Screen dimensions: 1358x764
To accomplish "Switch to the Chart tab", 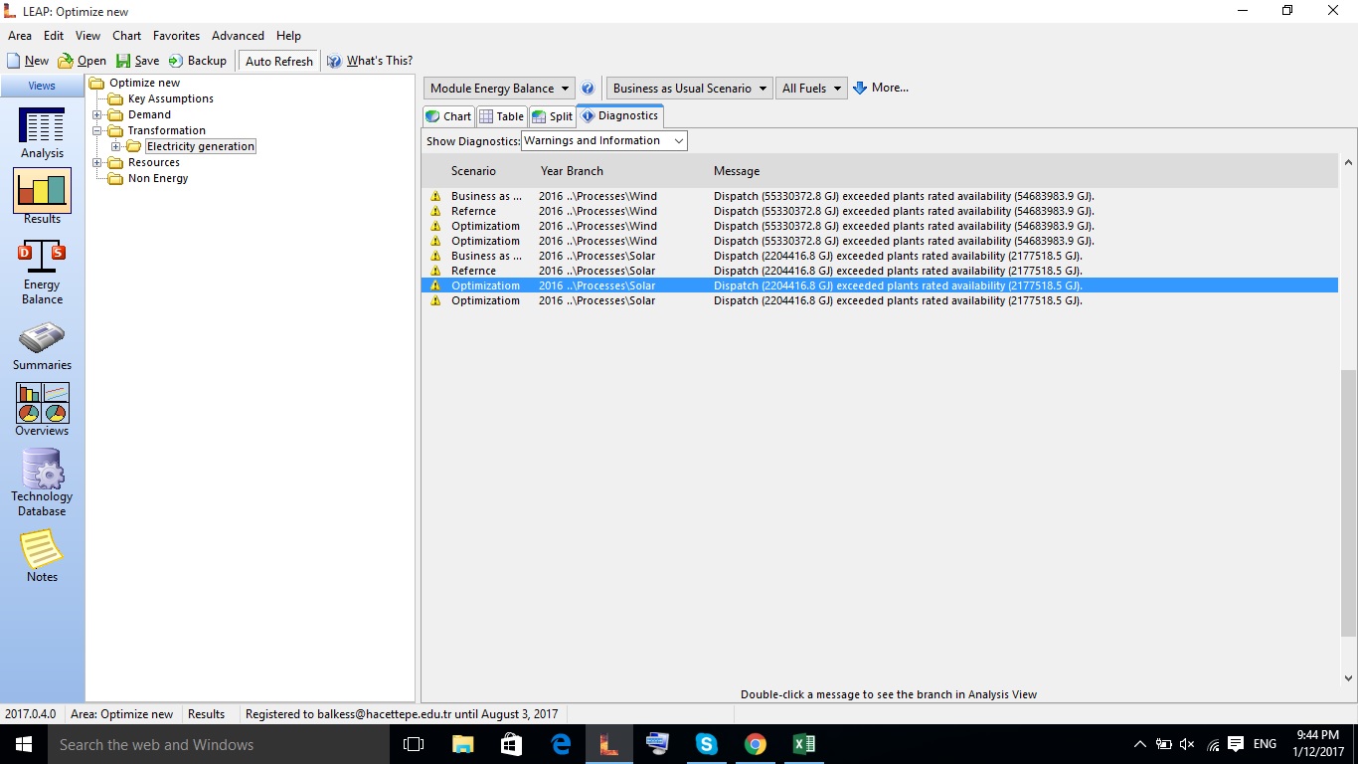I will coord(448,116).
